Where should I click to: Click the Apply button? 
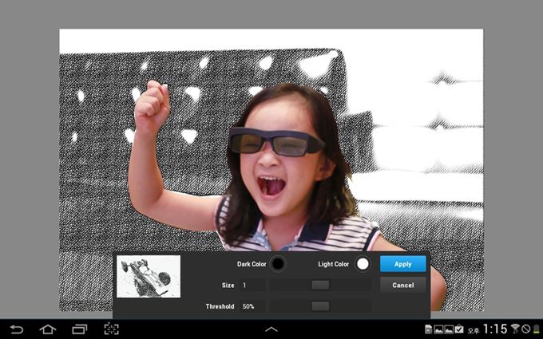(402, 264)
